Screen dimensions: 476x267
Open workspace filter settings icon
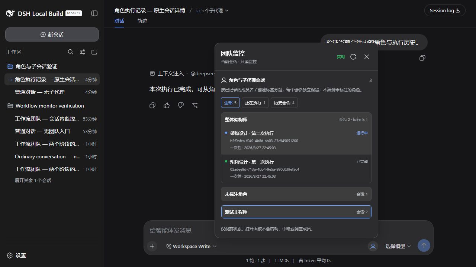[83, 52]
